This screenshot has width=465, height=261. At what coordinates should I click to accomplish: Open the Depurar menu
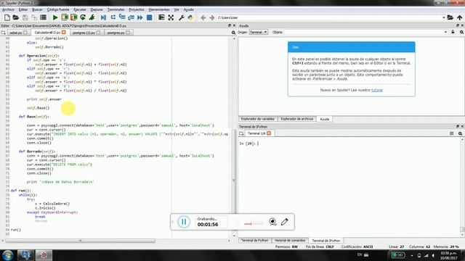point(97,9)
